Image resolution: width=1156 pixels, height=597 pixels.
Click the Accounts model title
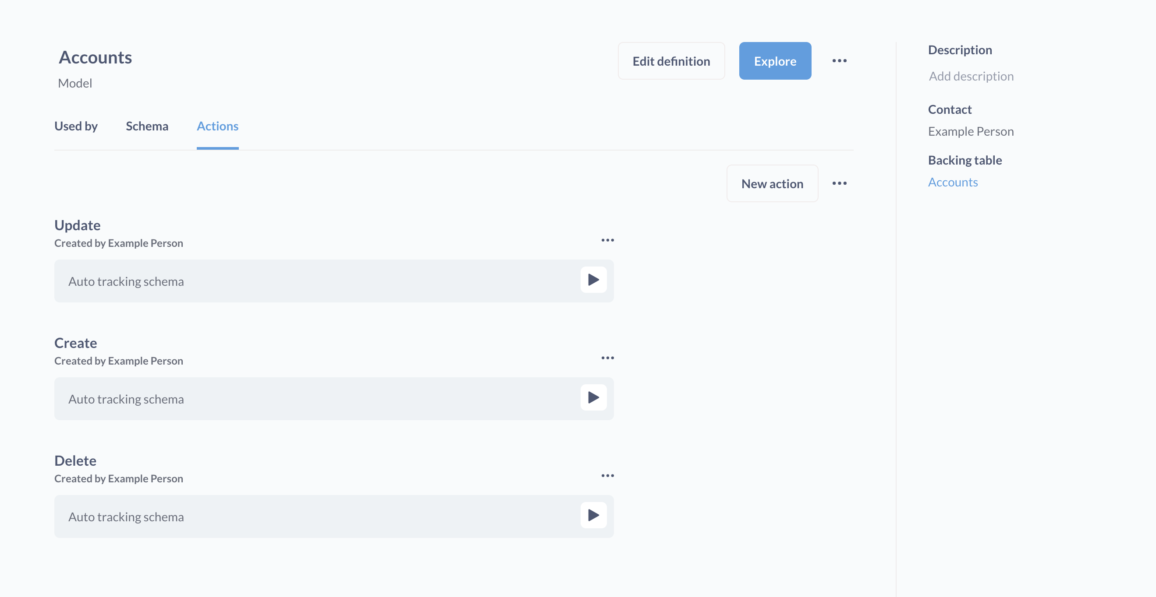click(95, 58)
